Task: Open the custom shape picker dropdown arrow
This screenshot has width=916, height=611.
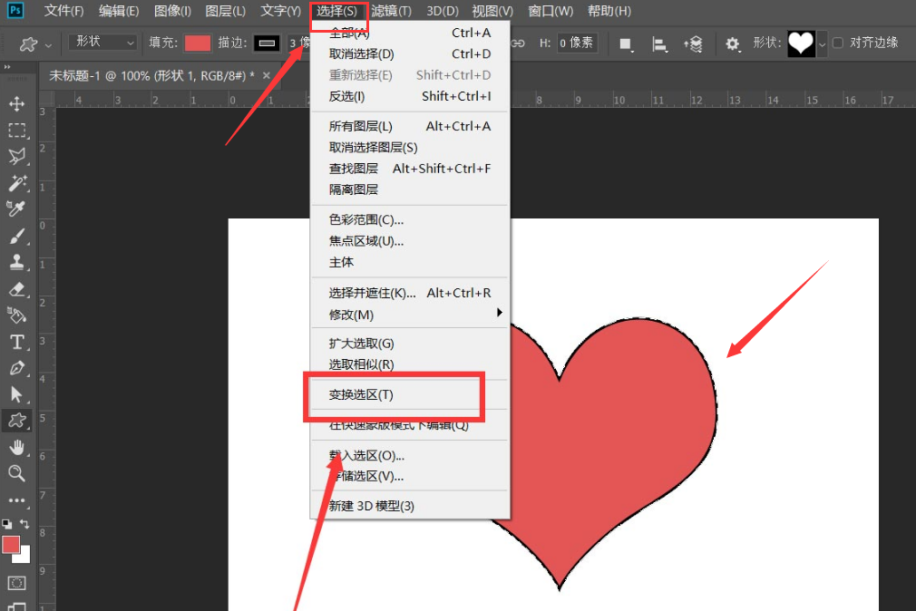Action: (822, 44)
